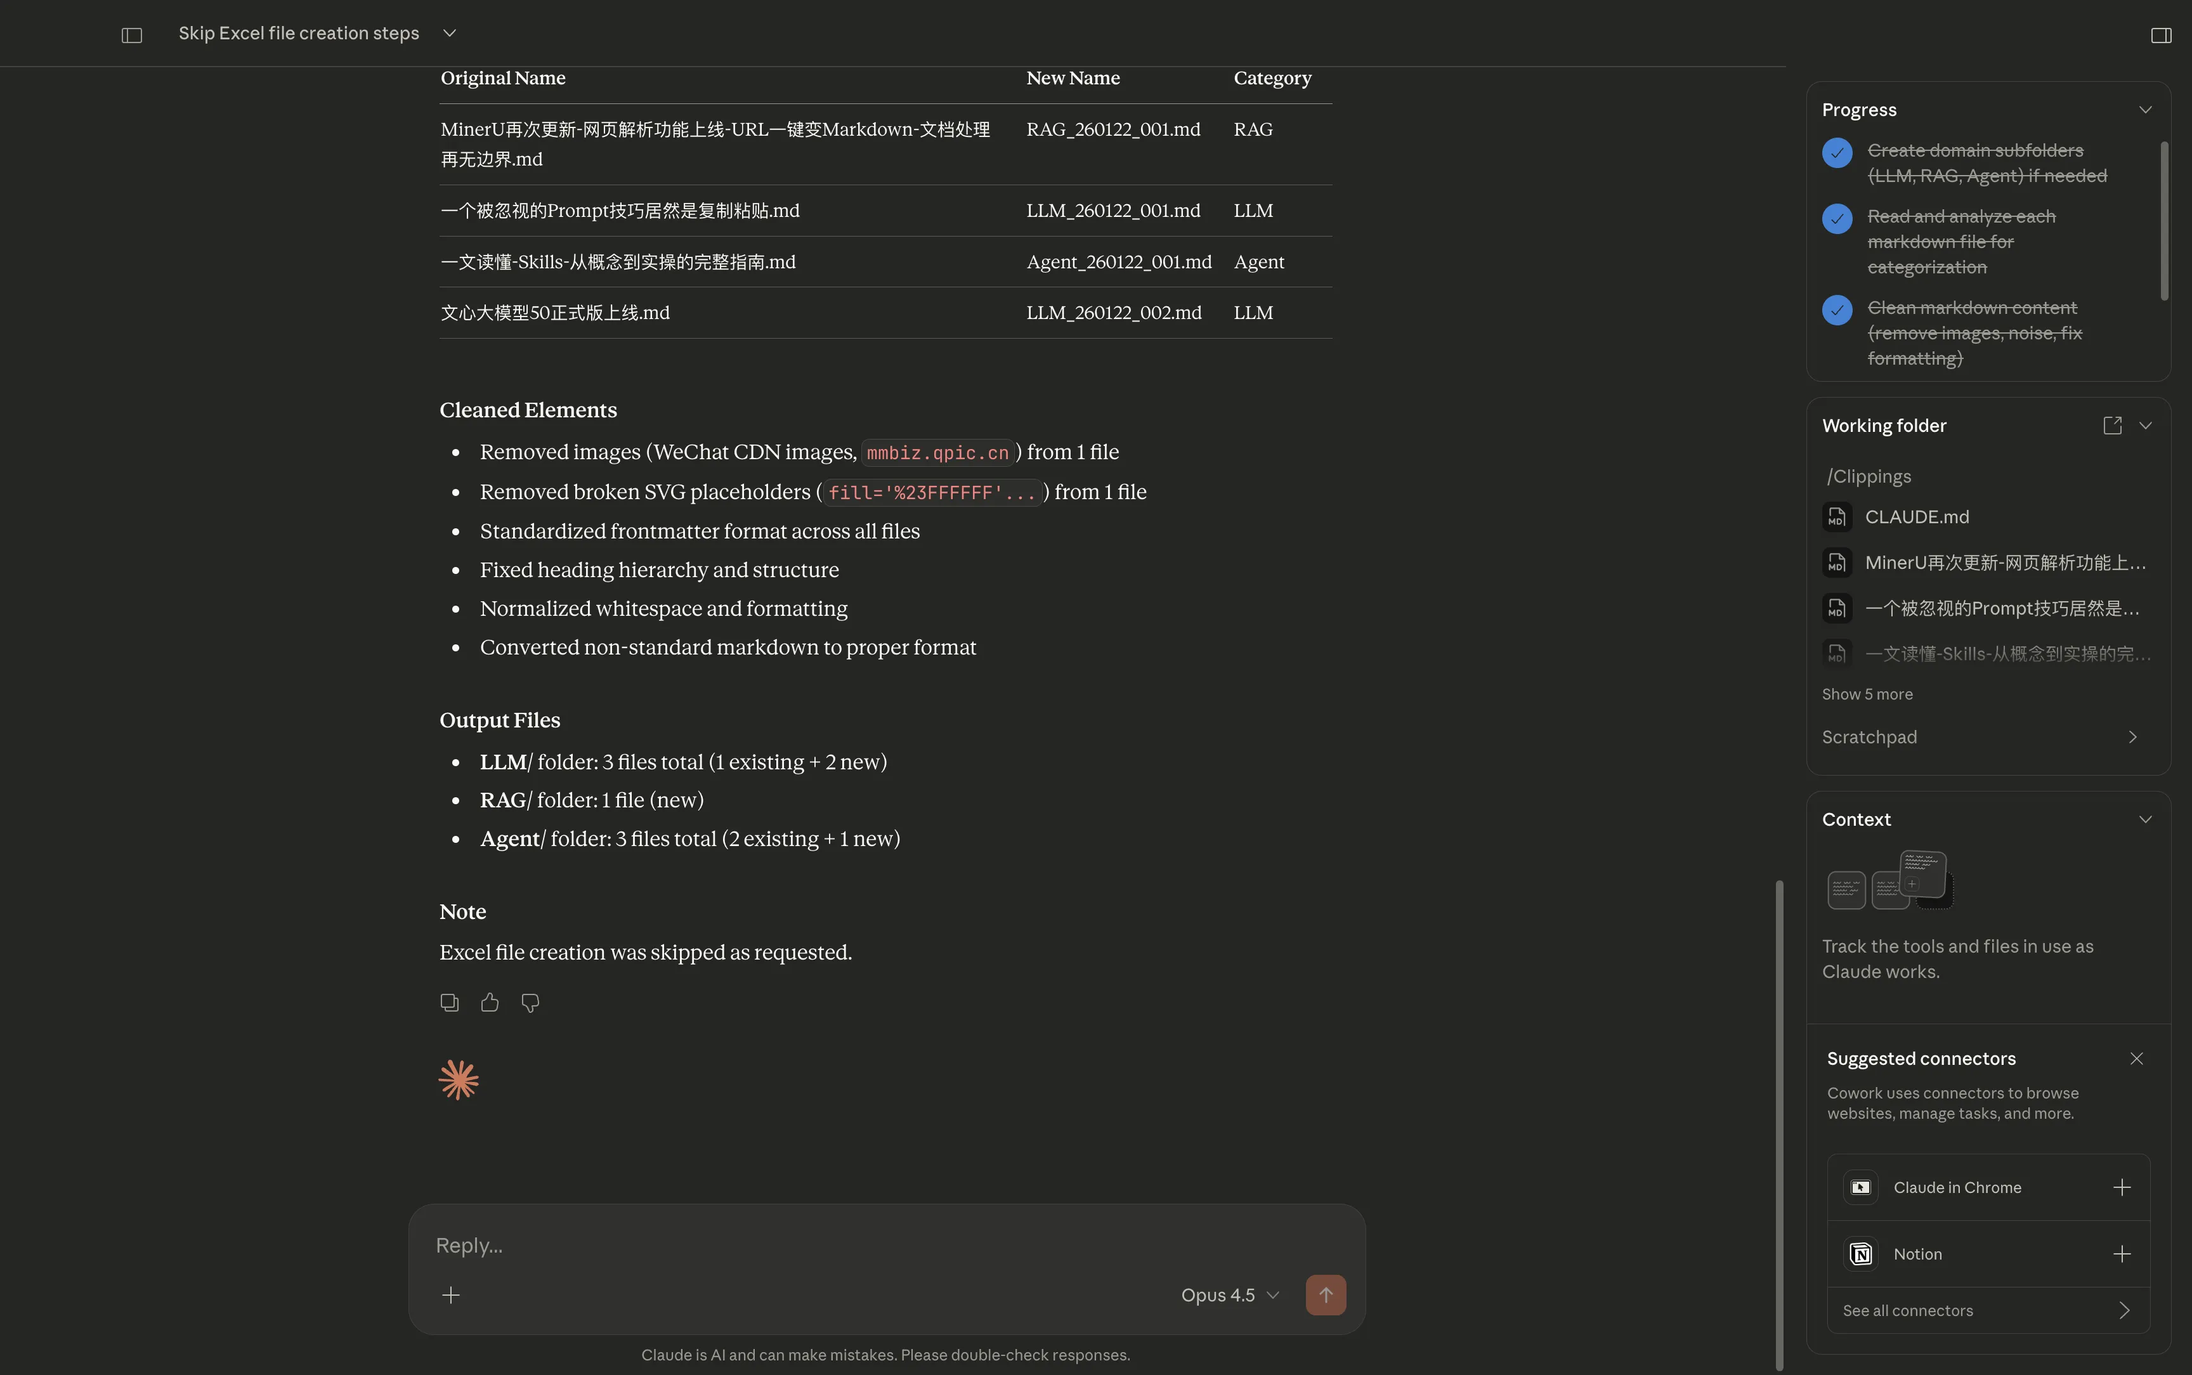This screenshot has height=1375, width=2192.
Task: Toggle the right sidebar panel icon
Action: coord(2161,34)
